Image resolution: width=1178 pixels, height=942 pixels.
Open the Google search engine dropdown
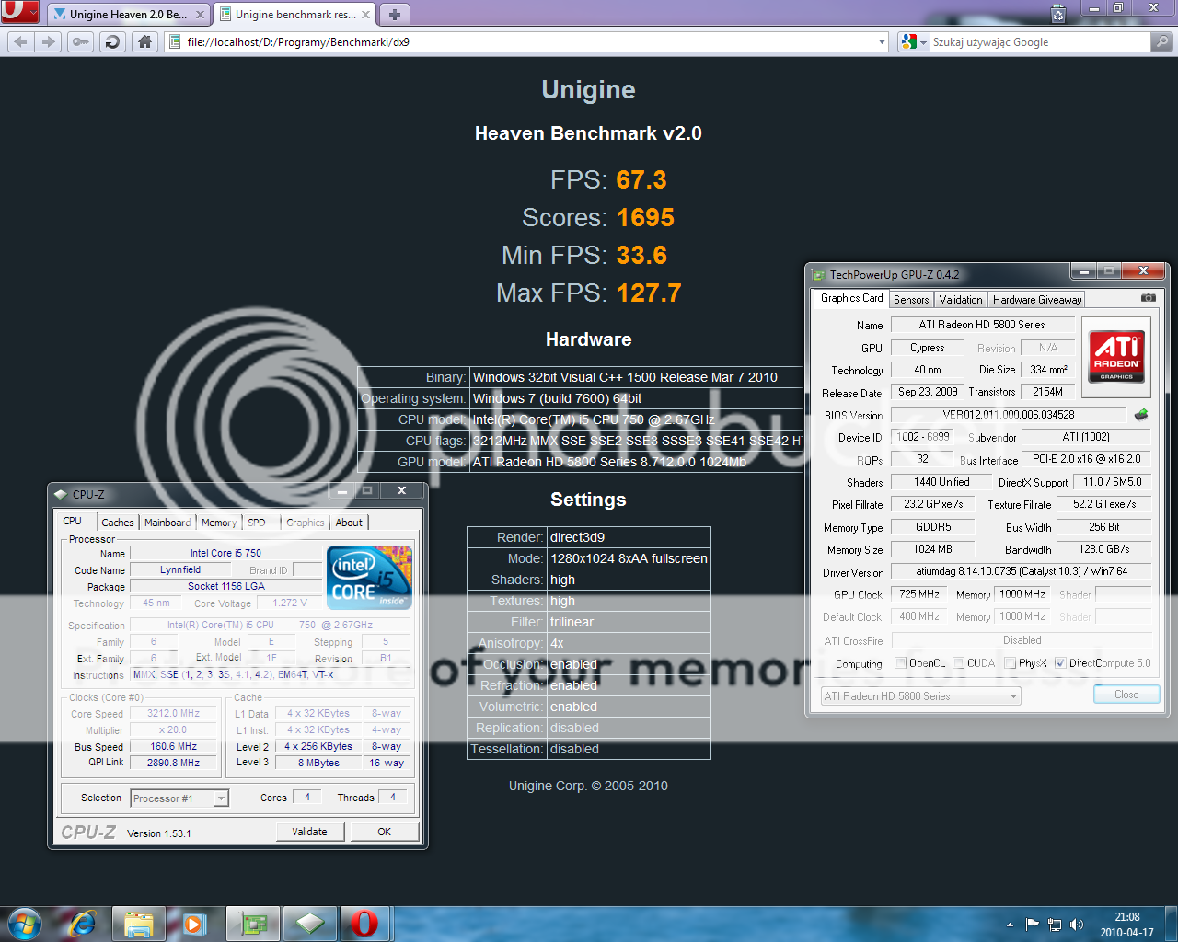[913, 41]
